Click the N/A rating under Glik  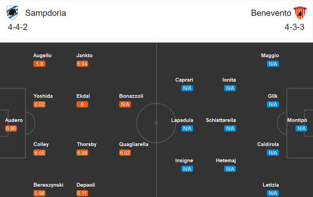273,104
